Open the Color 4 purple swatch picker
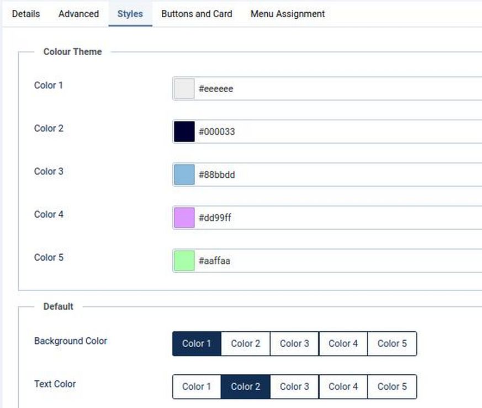The width and height of the screenshot is (482, 408). coord(184,218)
